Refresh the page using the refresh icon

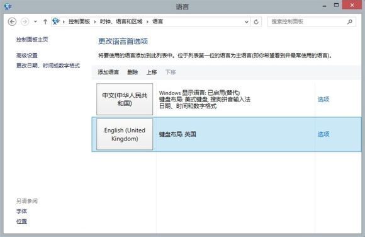[x=256, y=21]
